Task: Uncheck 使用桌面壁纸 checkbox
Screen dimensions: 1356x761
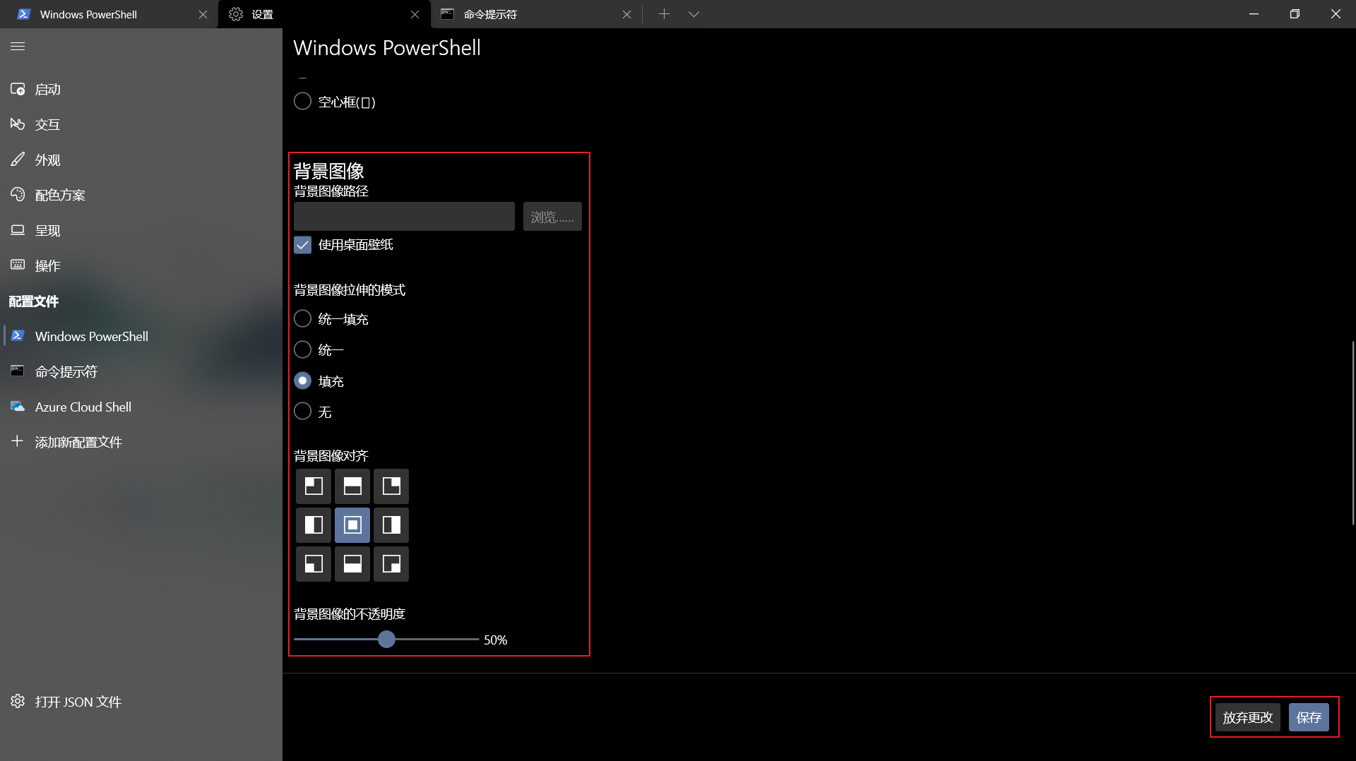Action: [302, 245]
